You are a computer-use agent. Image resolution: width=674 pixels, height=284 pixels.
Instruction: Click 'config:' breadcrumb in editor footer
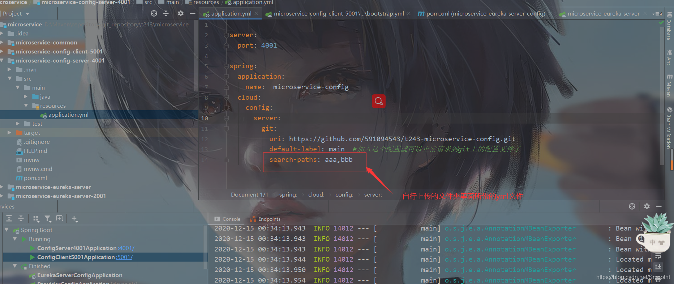344,194
